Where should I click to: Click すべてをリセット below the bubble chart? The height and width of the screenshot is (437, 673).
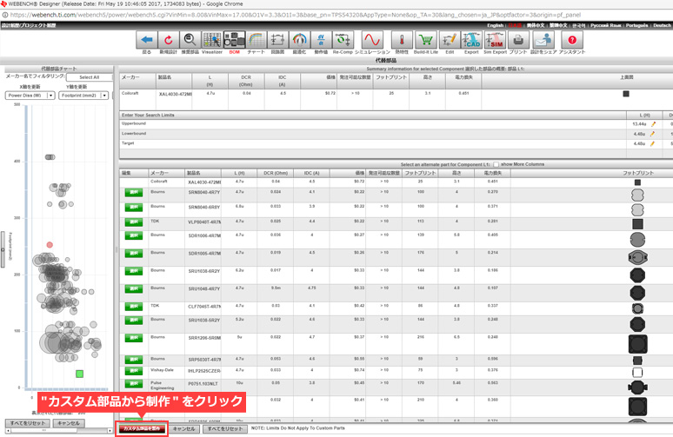(x=28, y=423)
